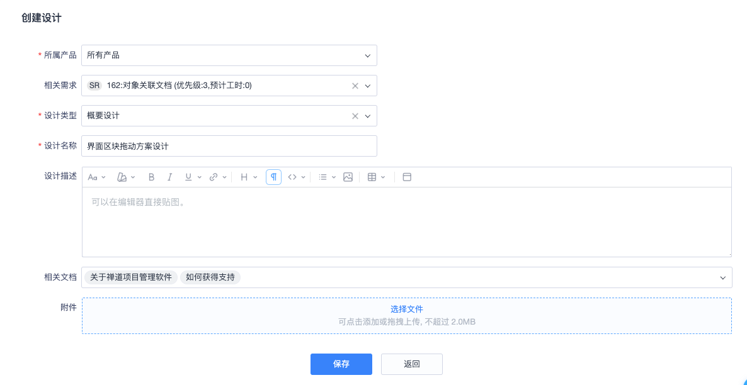Apply italic formatting in editor

[169, 177]
